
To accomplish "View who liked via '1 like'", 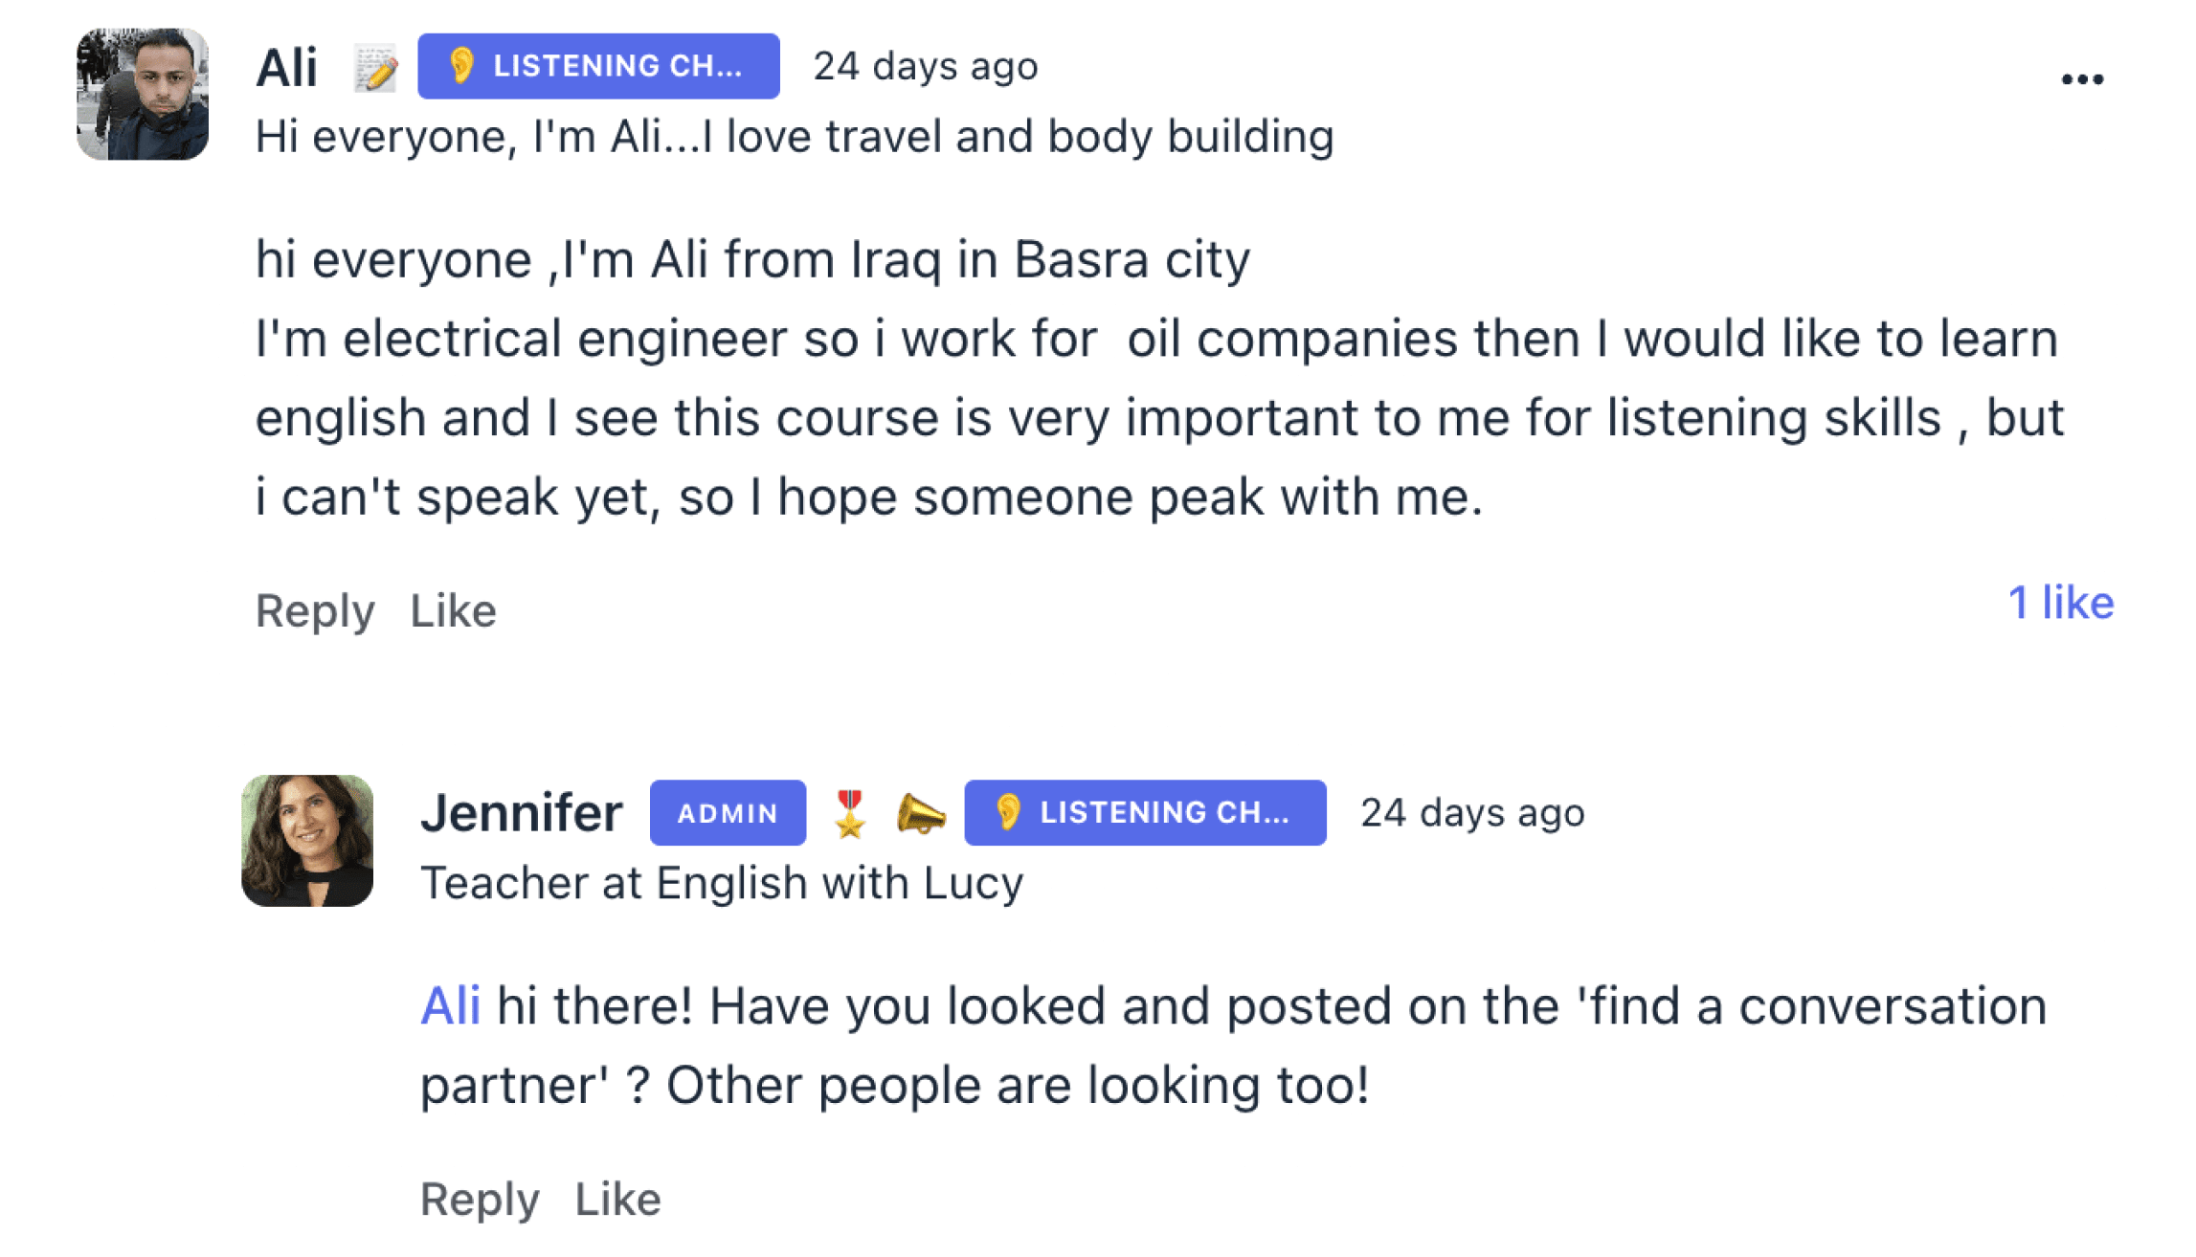I will click(x=2060, y=603).
